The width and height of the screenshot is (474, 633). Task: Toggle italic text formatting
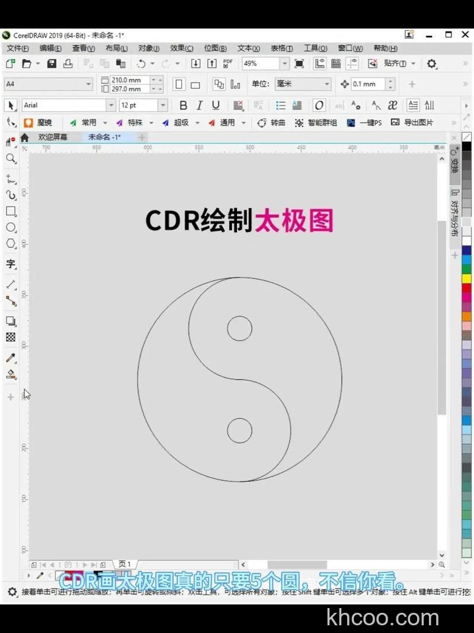[199, 105]
